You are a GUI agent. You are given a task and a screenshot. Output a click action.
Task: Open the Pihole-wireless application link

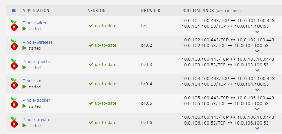37,42
